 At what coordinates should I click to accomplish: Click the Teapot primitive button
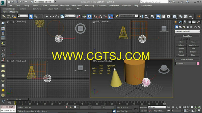click(x=181, y=55)
